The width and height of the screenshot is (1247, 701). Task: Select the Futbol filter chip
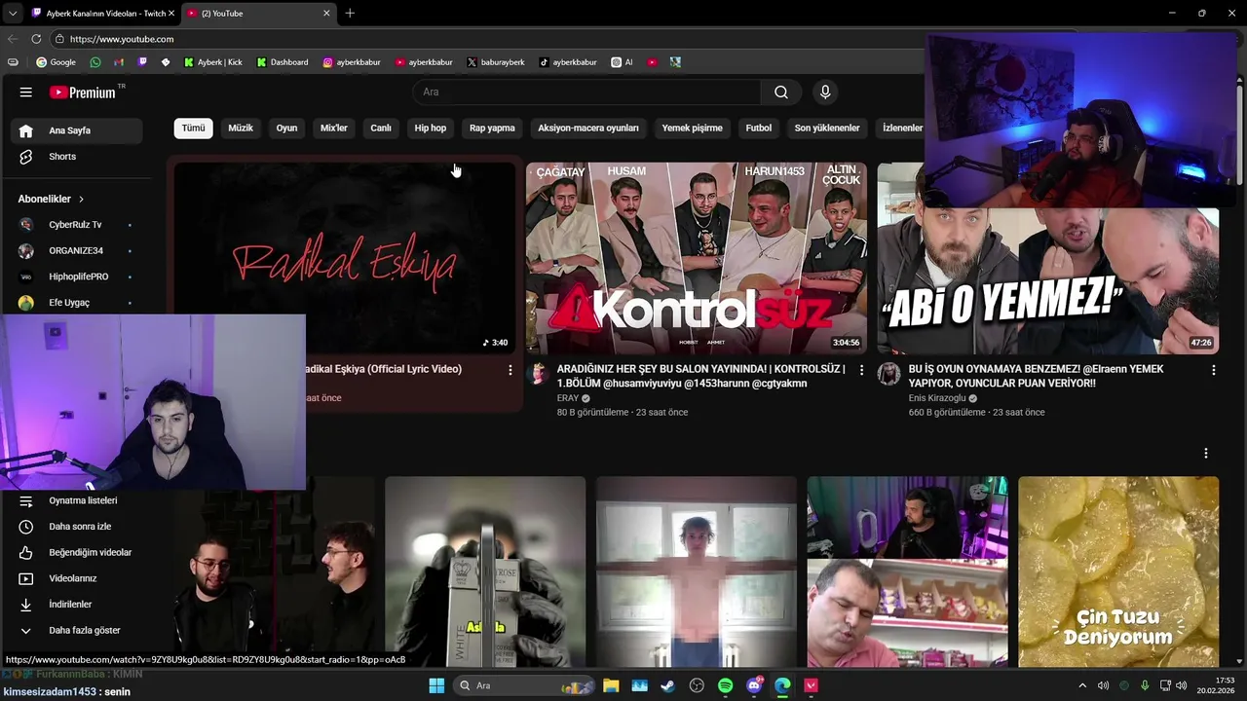(759, 129)
